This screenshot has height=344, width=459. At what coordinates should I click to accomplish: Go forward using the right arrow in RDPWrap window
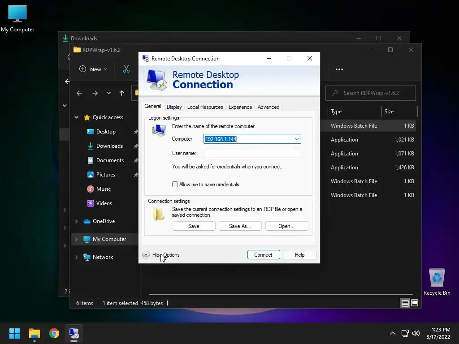pos(95,93)
